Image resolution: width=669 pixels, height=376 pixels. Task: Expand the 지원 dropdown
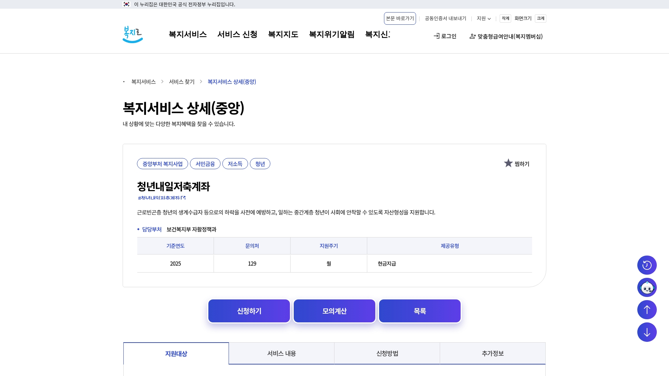click(484, 18)
